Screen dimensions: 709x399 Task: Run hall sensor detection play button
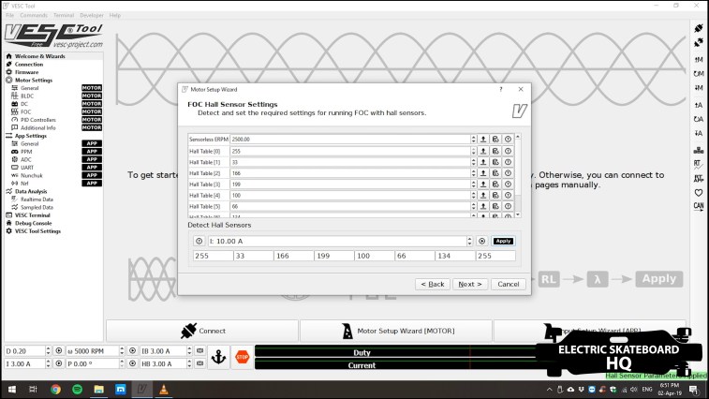[482, 241]
